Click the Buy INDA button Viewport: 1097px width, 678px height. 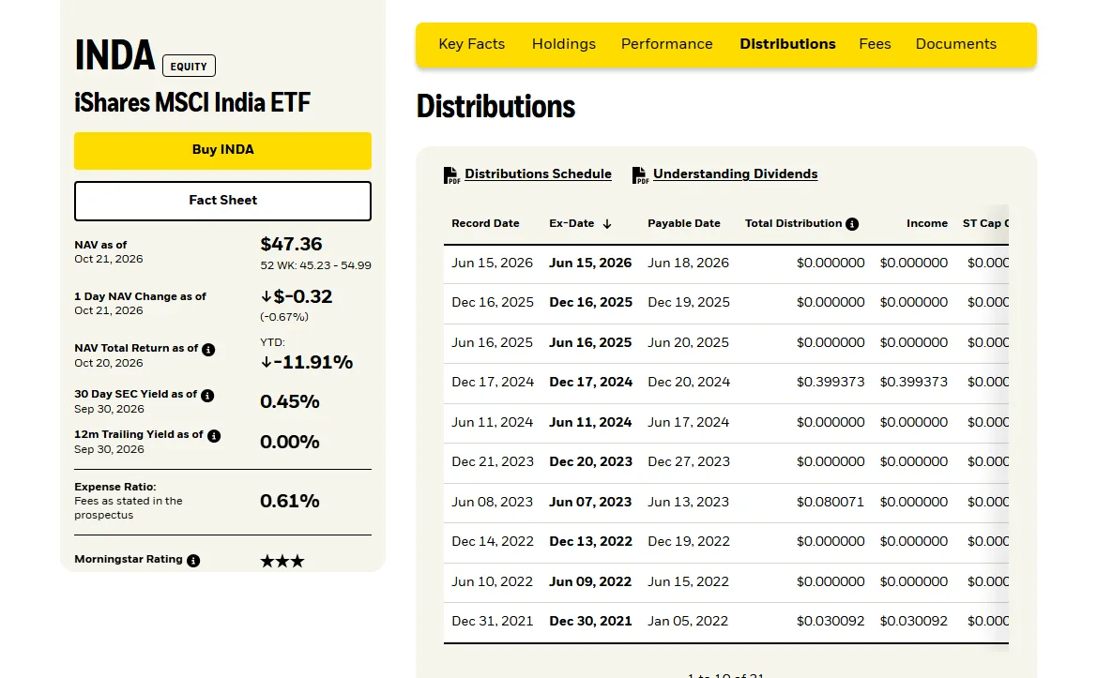(x=222, y=150)
